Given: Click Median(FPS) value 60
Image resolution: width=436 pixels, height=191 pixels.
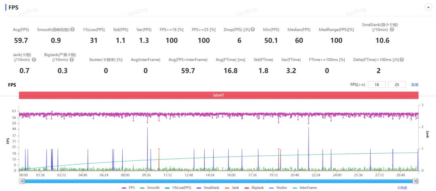Looking at the screenshot, I should (299, 41).
